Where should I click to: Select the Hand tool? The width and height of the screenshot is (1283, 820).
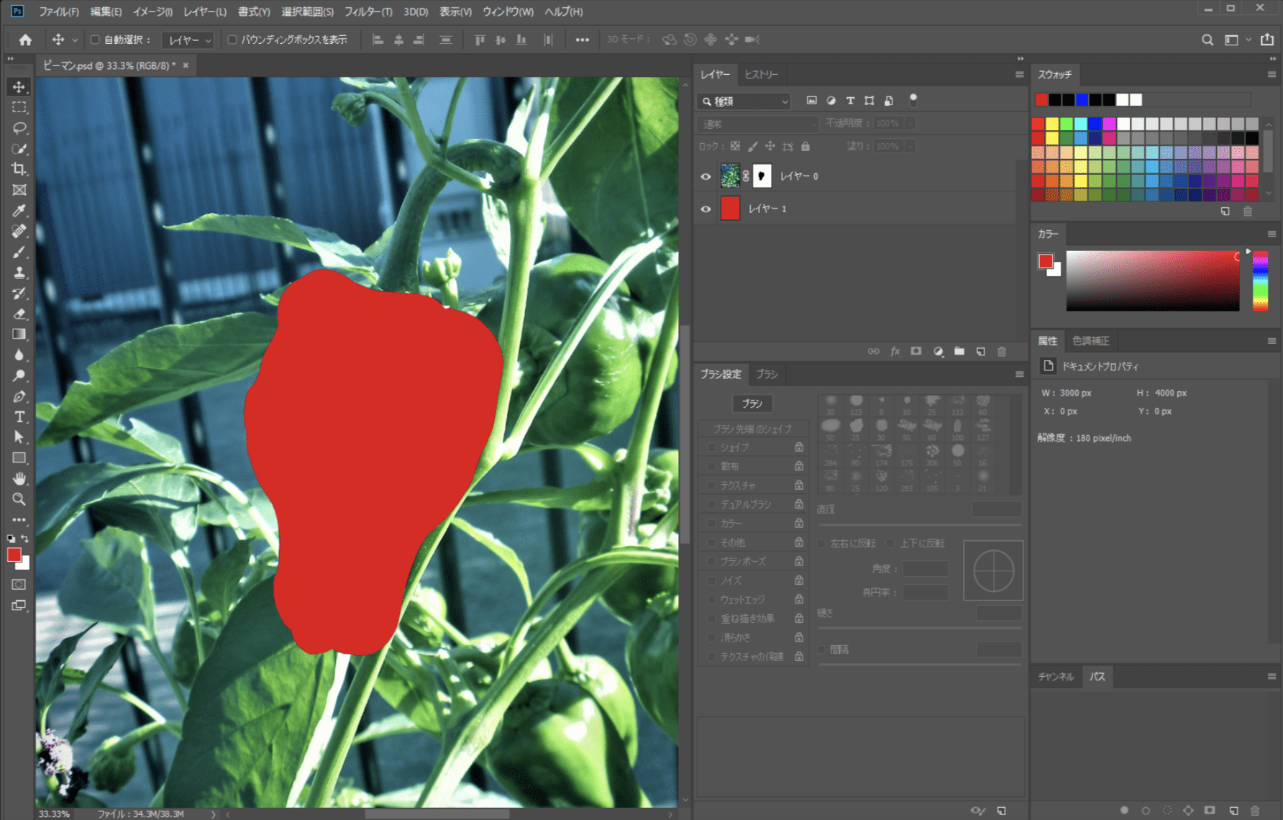point(19,478)
